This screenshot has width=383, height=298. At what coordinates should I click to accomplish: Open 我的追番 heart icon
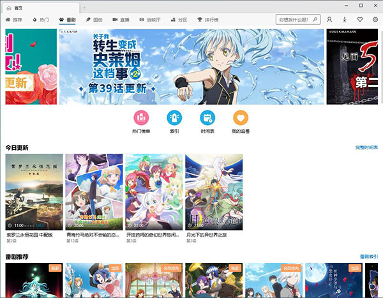tap(240, 118)
